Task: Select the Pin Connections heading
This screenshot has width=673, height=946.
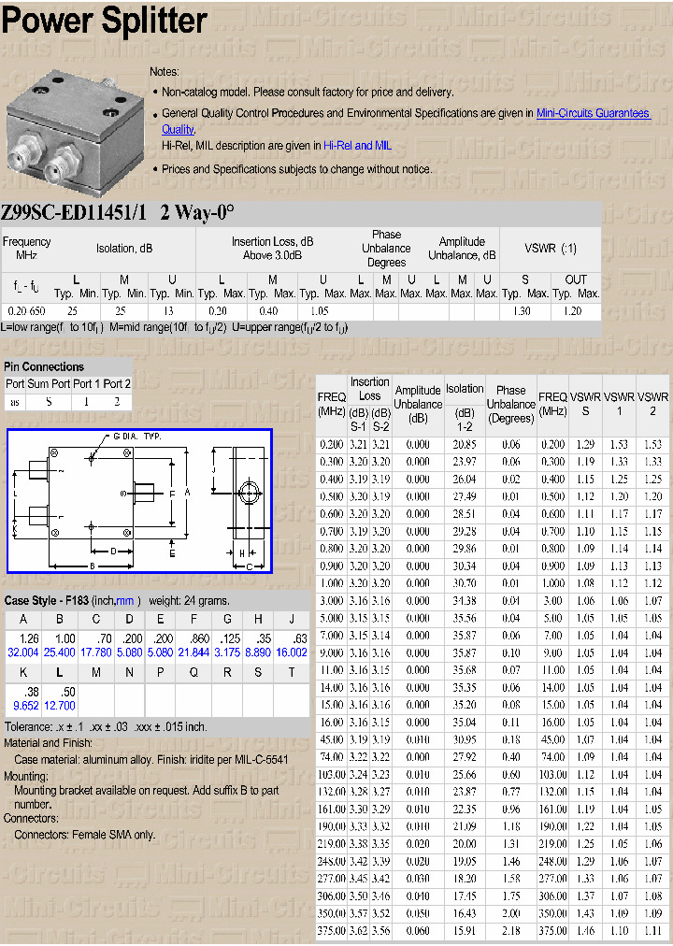Action: [44, 367]
